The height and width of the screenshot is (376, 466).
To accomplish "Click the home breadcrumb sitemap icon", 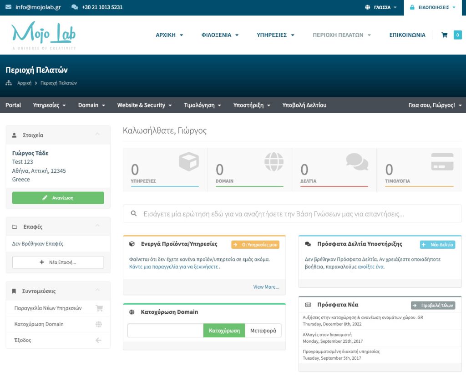I will coord(9,83).
